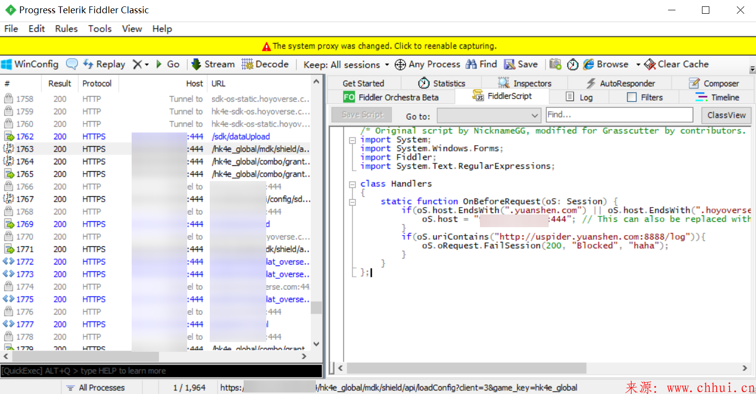
Task: Open Find sessions binoculars
Action: point(481,64)
